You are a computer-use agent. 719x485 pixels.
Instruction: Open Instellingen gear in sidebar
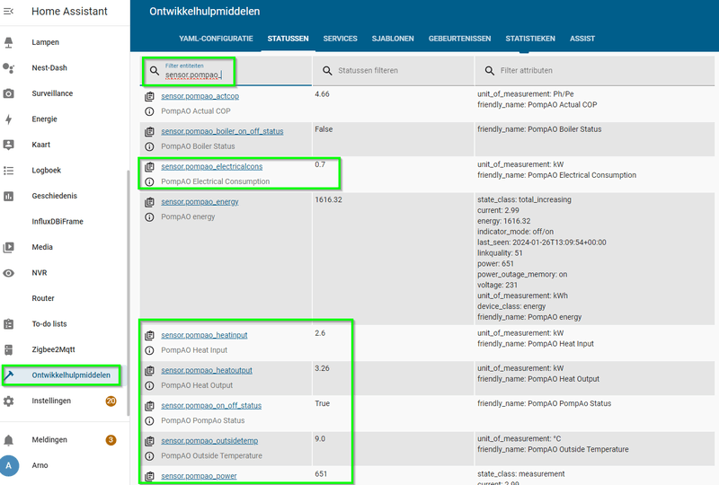tap(9, 401)
